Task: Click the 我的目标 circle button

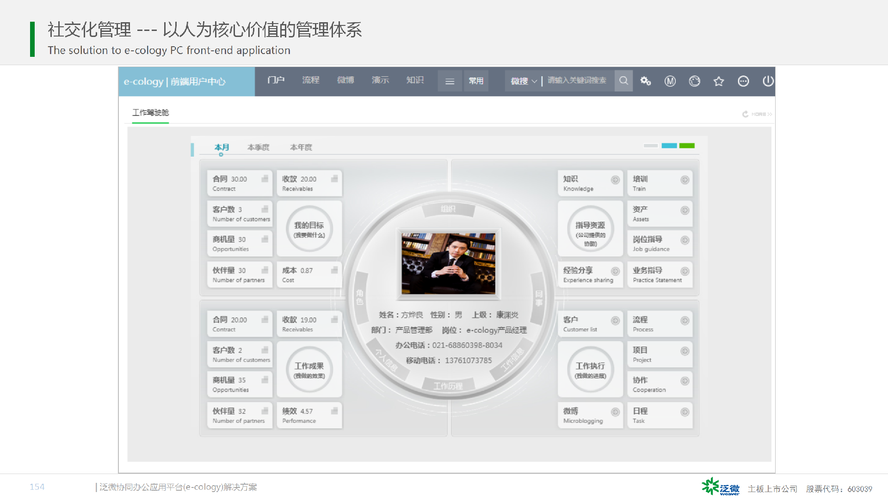Action: [x=309, y=229]
